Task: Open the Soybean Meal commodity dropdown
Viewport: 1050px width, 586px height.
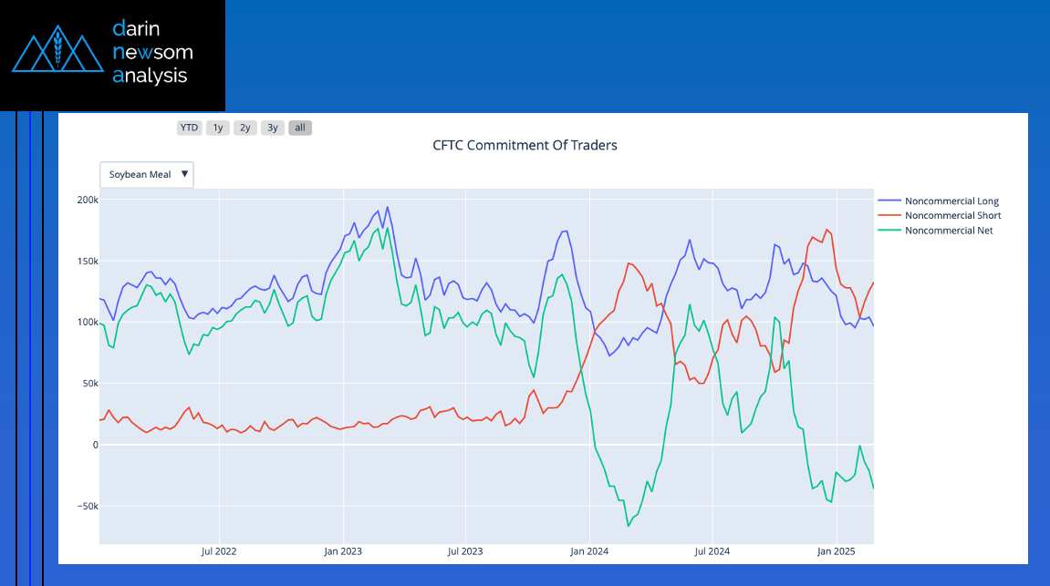Action: pos(147,175)
